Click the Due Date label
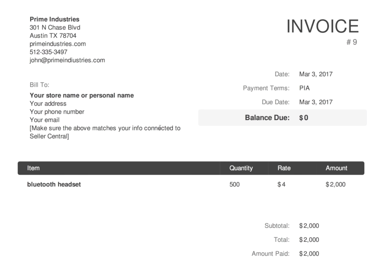The width and height of the screenshot is (382, 260). point(275,102)
